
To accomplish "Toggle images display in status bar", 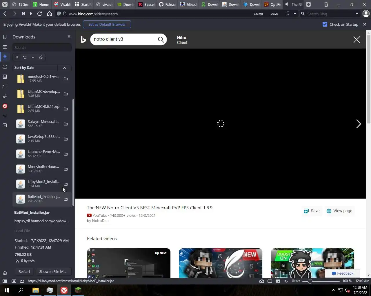I will click(278, 281).
